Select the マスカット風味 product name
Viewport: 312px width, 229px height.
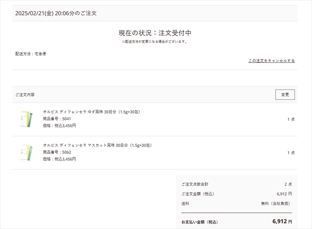click(97, 145)
